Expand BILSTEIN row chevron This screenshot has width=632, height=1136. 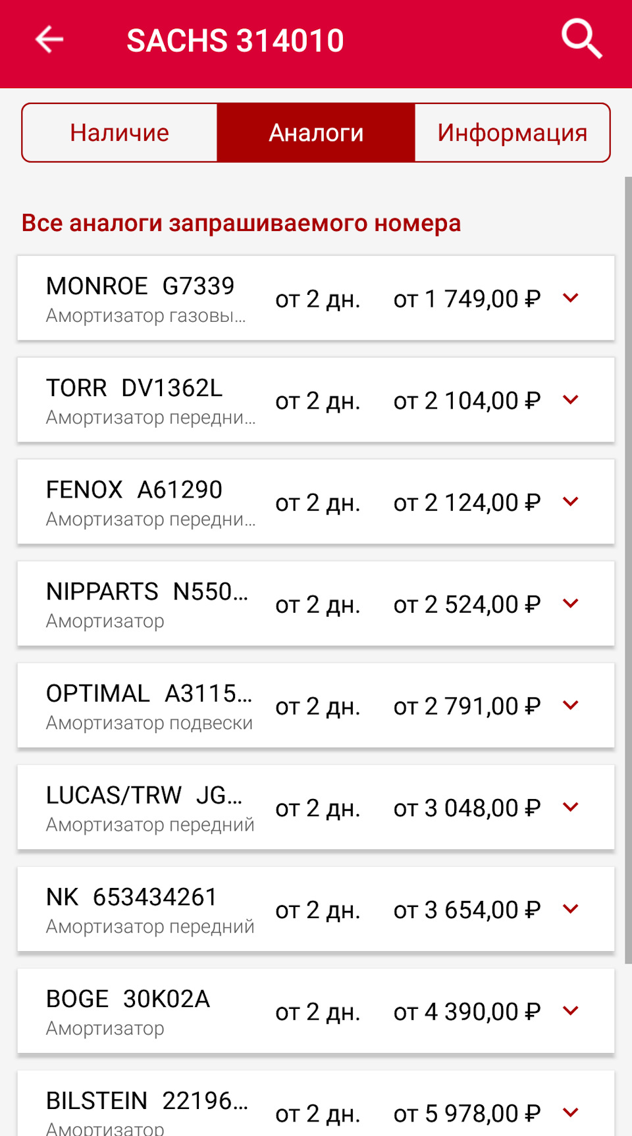[x=571, y=1112]
